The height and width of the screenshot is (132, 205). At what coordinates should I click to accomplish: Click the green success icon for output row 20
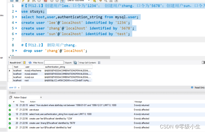10,123
